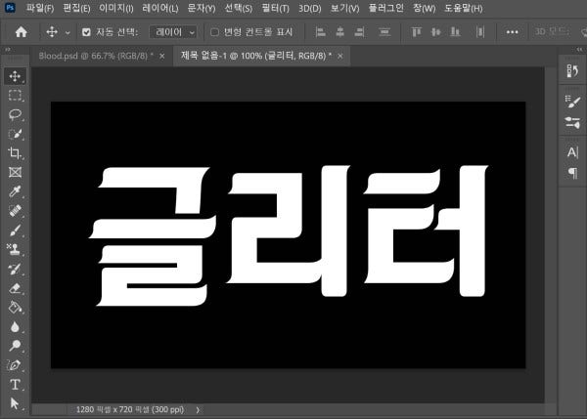Select the Path Selection tool
Viewport: 587px width, 419px height.
15,403
